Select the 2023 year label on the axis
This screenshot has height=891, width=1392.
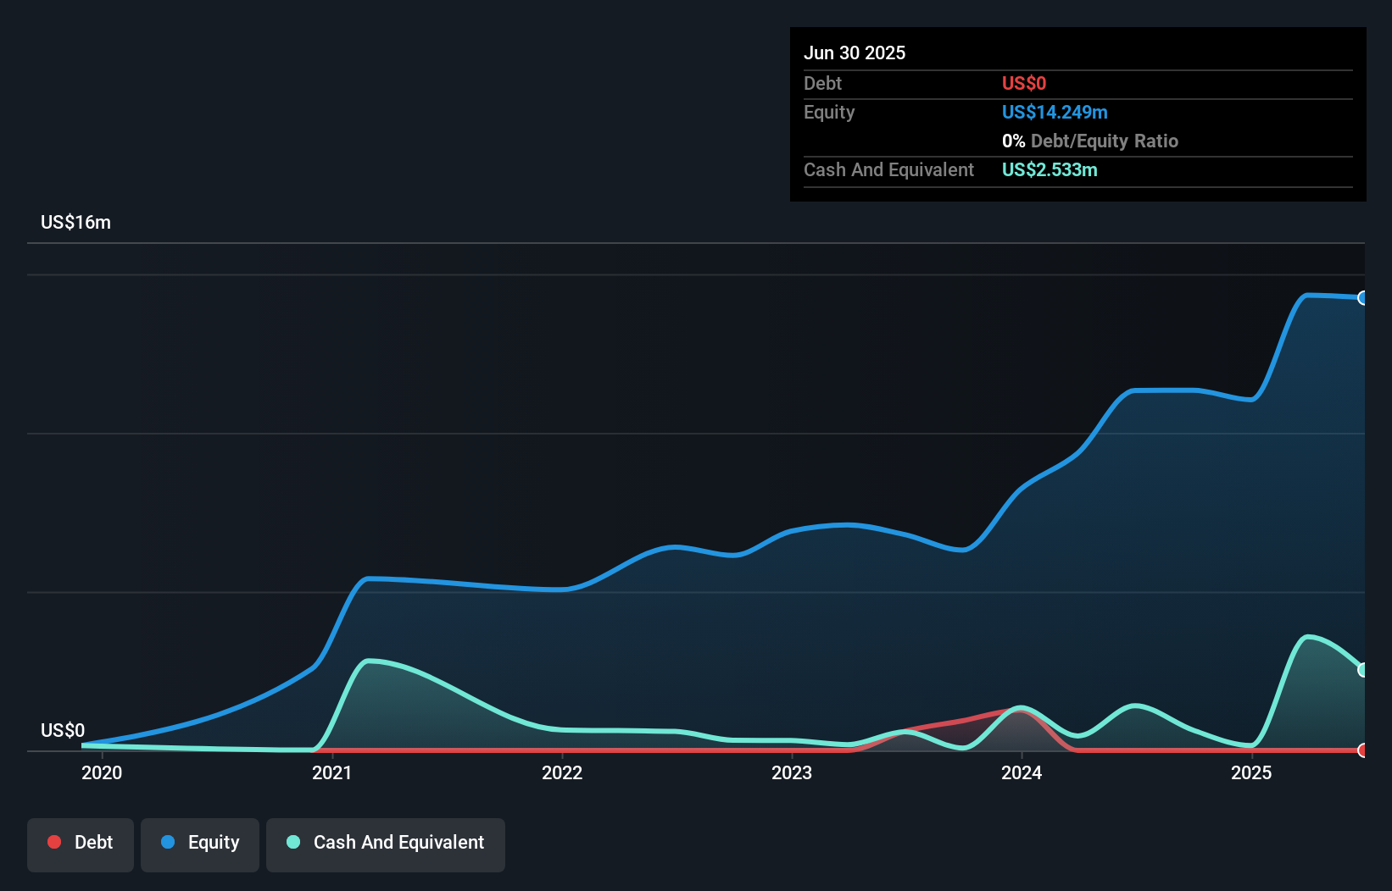click(792, 772)
